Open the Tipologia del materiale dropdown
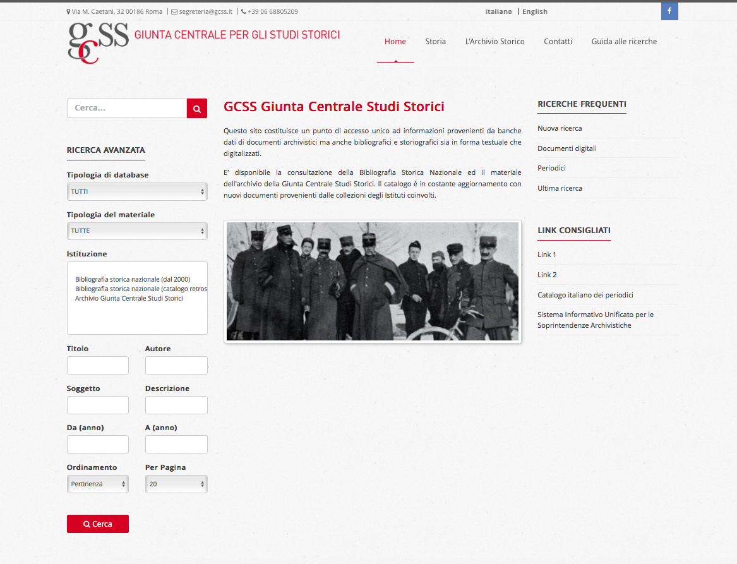The height and width of the screenshot is (564, 737). pyautogui.click(x=137, y=231)
